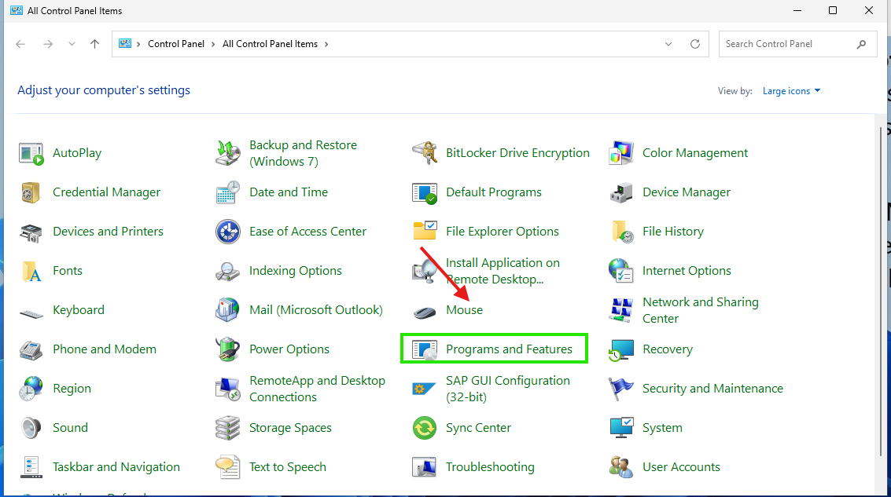
Task: Open the Security and Maintenance flag icon
Action: point(621,389)
